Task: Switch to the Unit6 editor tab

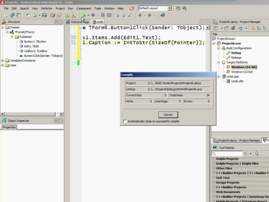Action: click(x=98, y=22)
